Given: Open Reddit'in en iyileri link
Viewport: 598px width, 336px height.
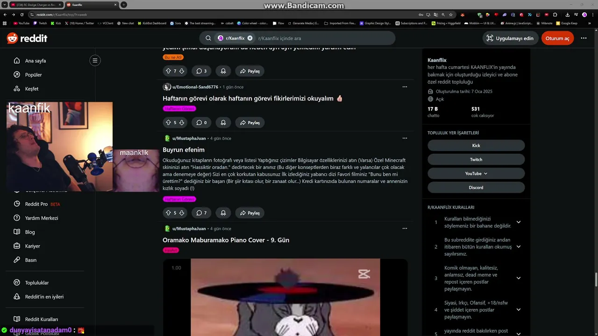Looking at the screenshot, I should click(44, 297).
